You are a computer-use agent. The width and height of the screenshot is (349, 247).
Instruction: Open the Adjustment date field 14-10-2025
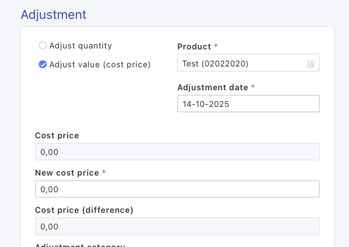(x=248, y=104)
